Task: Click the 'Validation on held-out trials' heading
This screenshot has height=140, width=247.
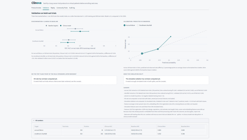Action: point(44,13)
